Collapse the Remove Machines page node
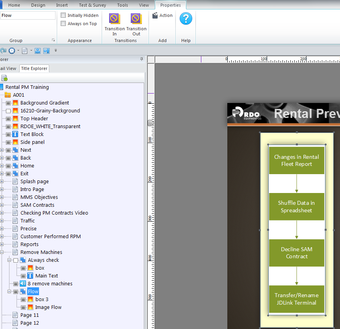340x329 pixels. (x=2, y=252)
